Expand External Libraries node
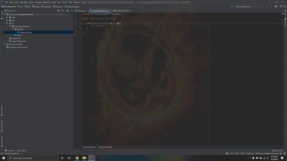 coord(4,44)
